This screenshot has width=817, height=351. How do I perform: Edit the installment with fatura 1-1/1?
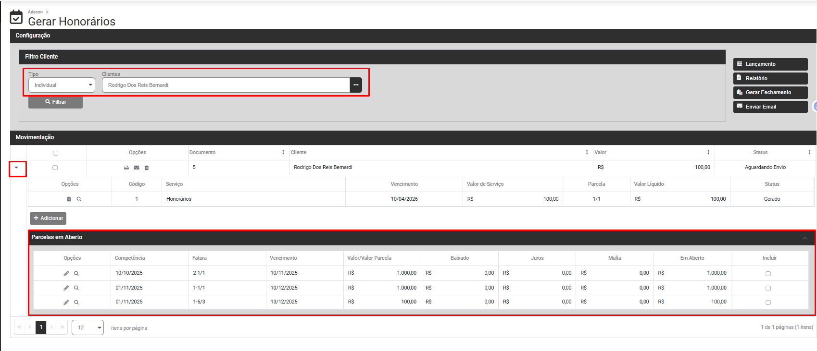[x=66, y=288]
